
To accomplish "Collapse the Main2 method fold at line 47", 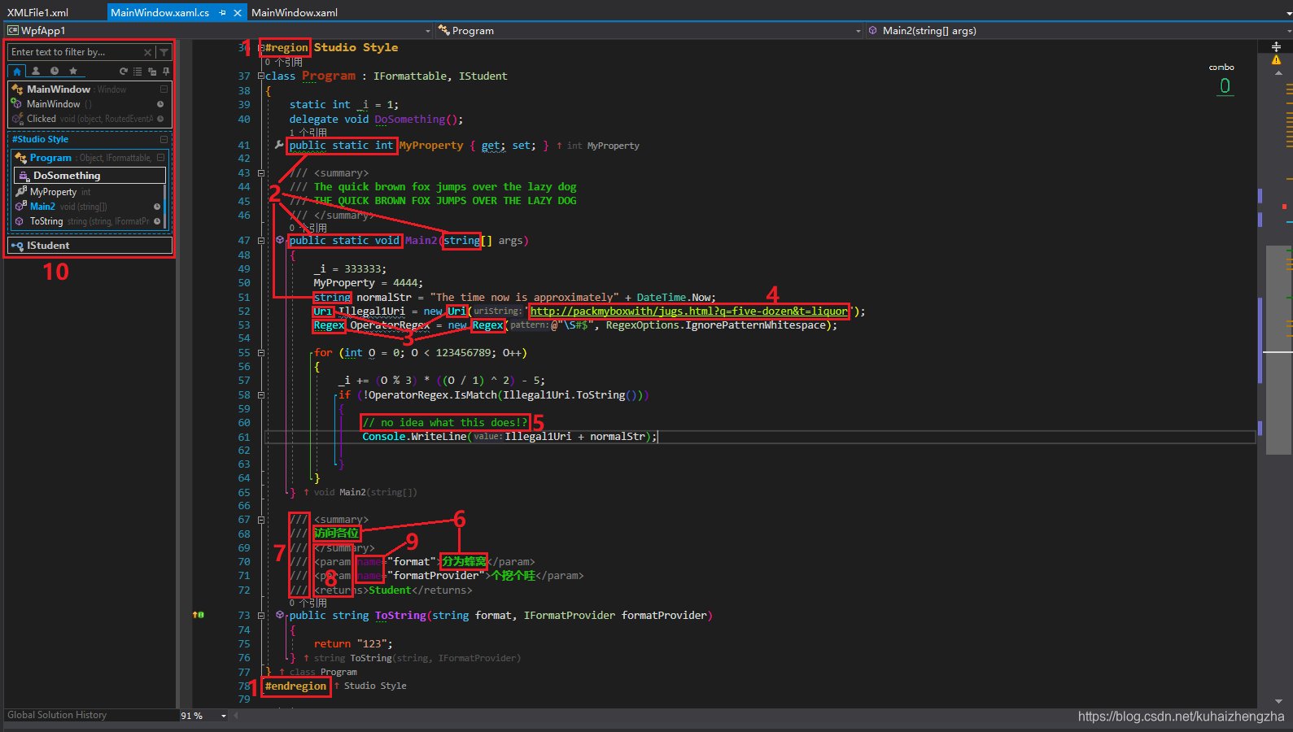I will 261,240.
